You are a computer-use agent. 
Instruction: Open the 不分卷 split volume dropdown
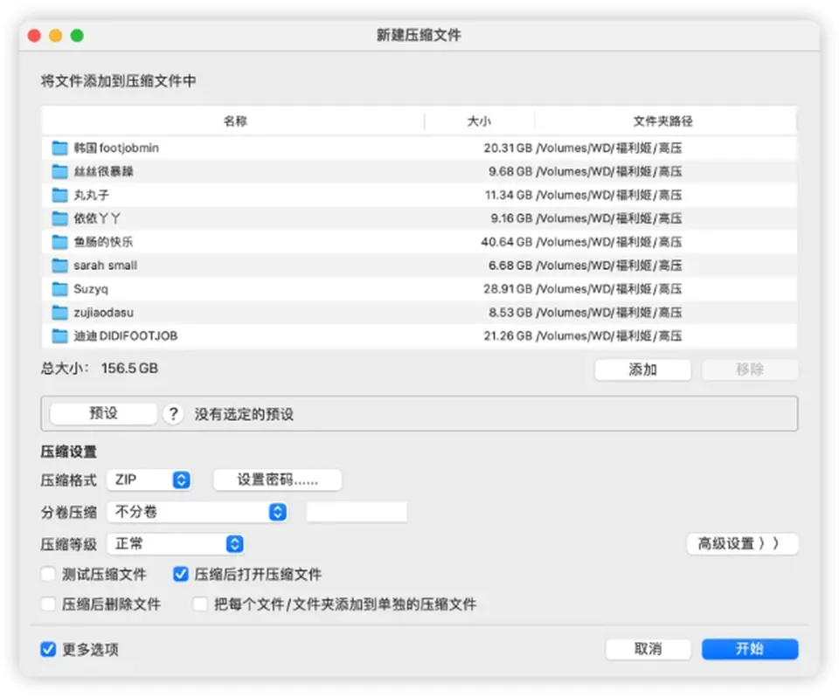[x=197, y=512]
